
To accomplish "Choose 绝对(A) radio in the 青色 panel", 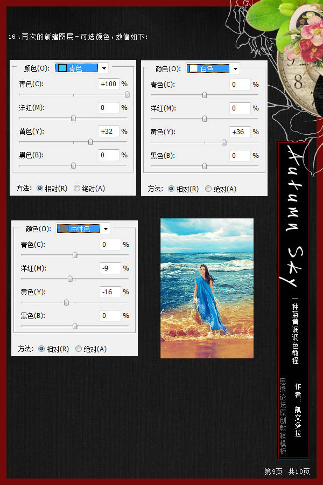I will click(77, 188).
